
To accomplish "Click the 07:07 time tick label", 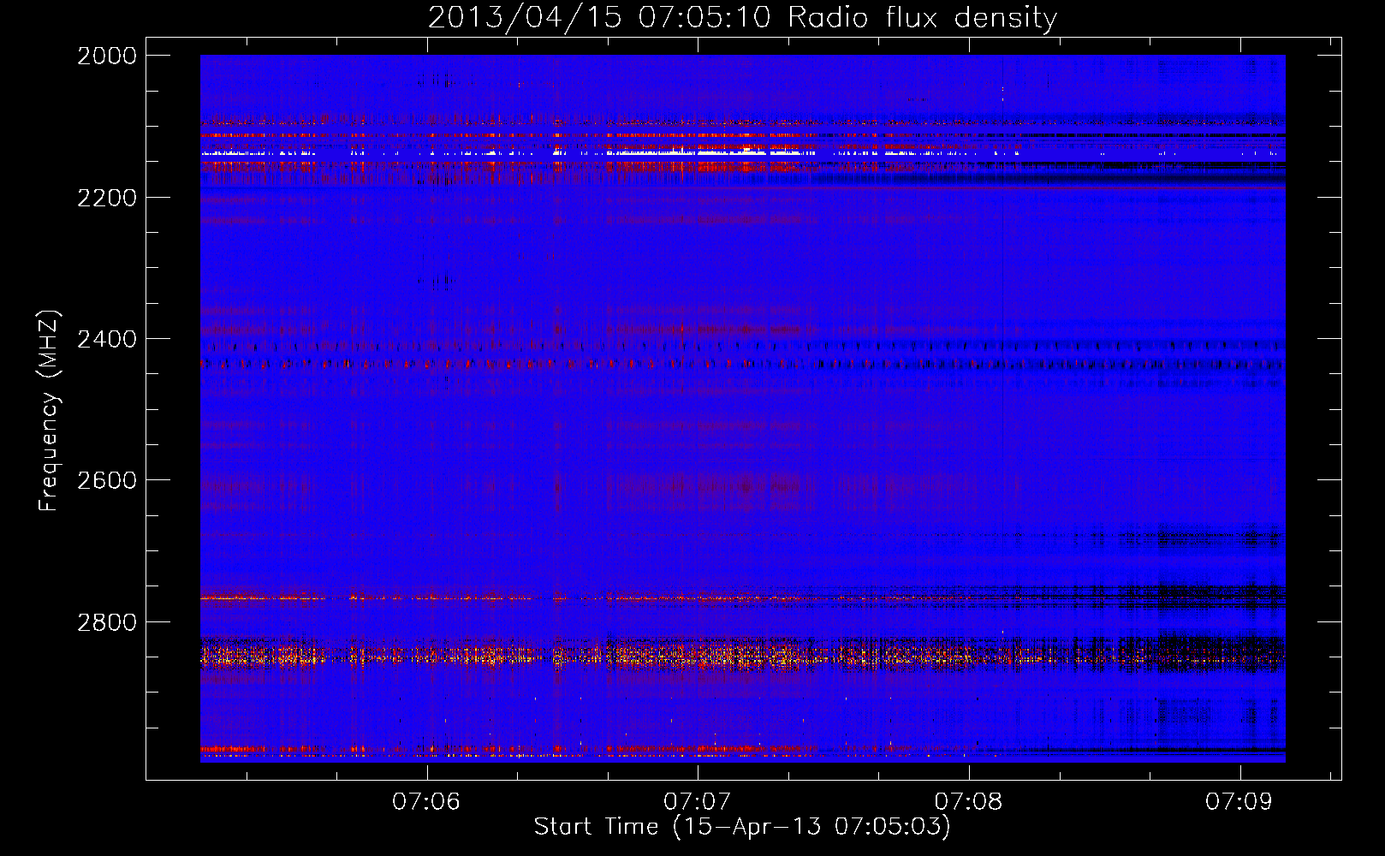I will click(x=698, y=801).
